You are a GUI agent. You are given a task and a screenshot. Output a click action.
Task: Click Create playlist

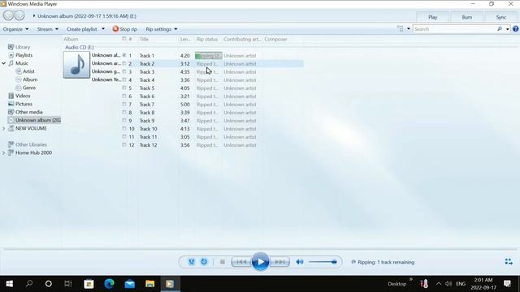(82, 29)
